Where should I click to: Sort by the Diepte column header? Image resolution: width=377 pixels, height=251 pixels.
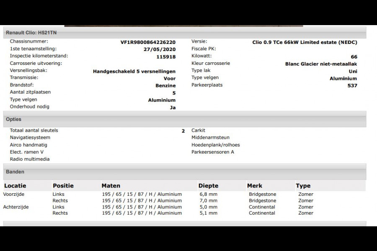[x=208, y=186]
